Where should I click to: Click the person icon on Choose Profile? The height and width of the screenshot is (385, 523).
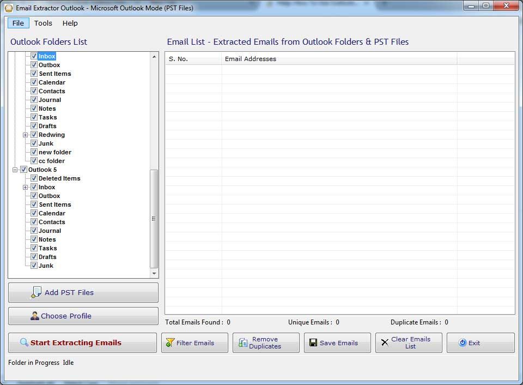point(35,316)
